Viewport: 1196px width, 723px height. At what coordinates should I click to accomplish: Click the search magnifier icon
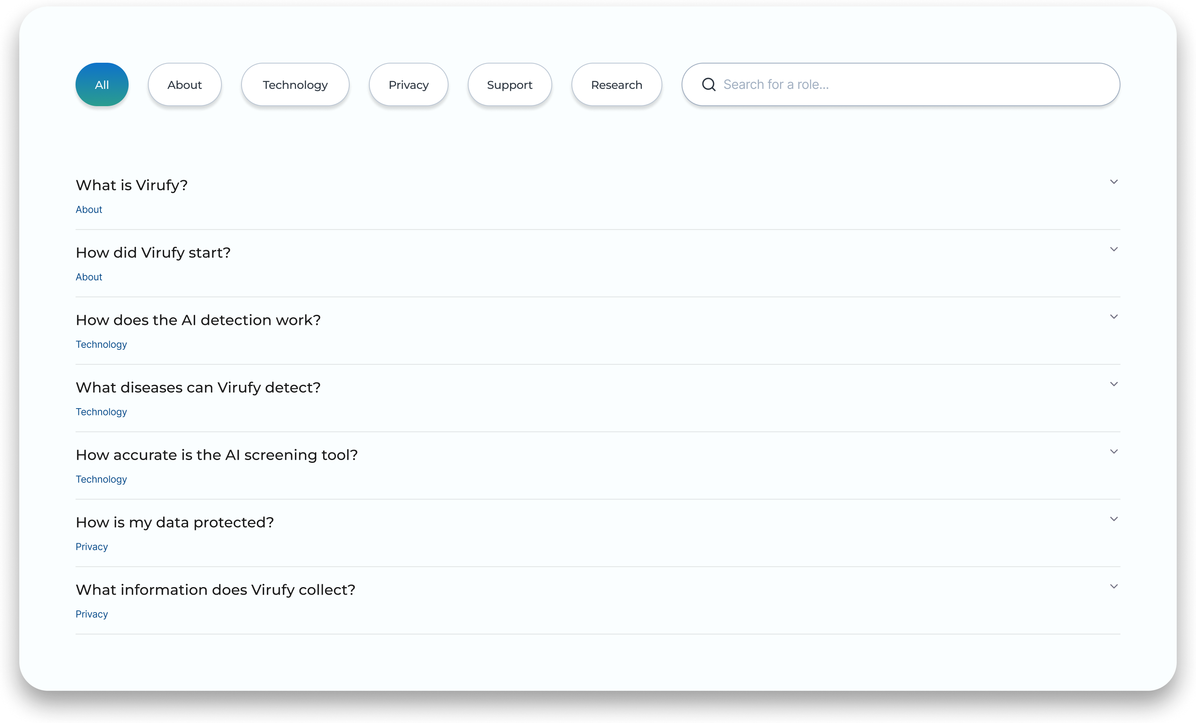[709, 84]
